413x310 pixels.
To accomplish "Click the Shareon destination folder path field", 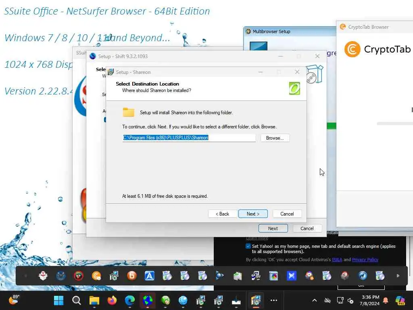I will (x=189, y=138).
